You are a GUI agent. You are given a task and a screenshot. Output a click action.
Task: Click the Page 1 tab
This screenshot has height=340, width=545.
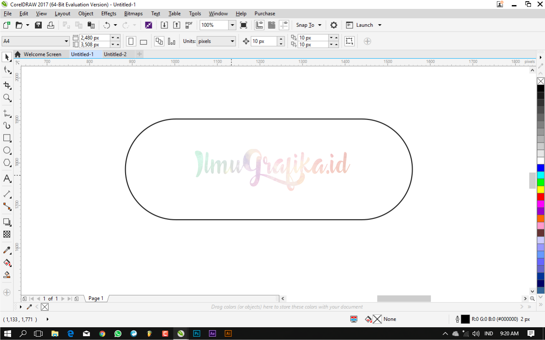point(96,298)
